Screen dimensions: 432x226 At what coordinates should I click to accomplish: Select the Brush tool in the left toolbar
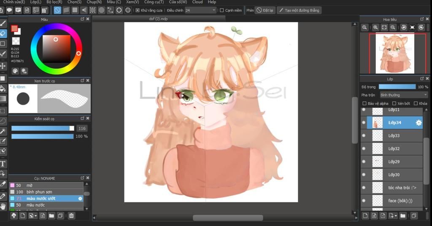(3, 23)
